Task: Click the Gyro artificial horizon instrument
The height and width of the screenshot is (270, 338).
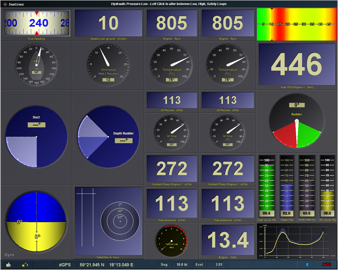Action: 36,222
